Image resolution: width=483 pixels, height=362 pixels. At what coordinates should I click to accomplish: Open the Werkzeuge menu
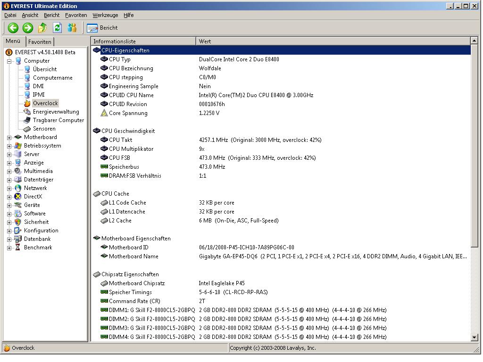click(105, 15)
